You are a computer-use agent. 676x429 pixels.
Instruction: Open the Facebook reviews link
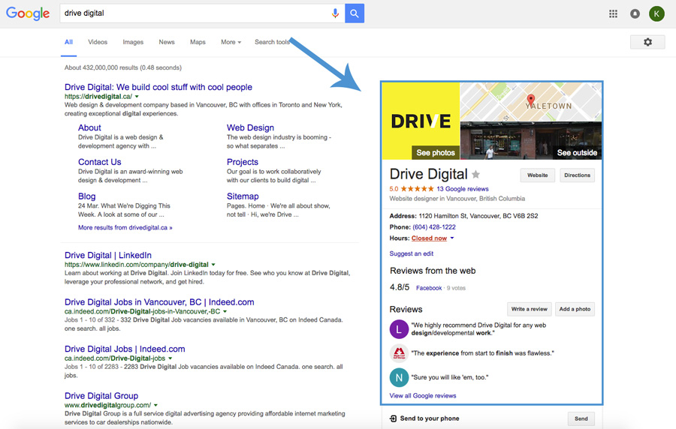(429, 288)
